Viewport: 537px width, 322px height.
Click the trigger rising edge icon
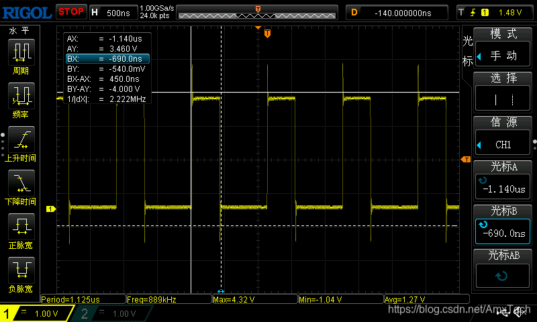(x=473, y=13)
